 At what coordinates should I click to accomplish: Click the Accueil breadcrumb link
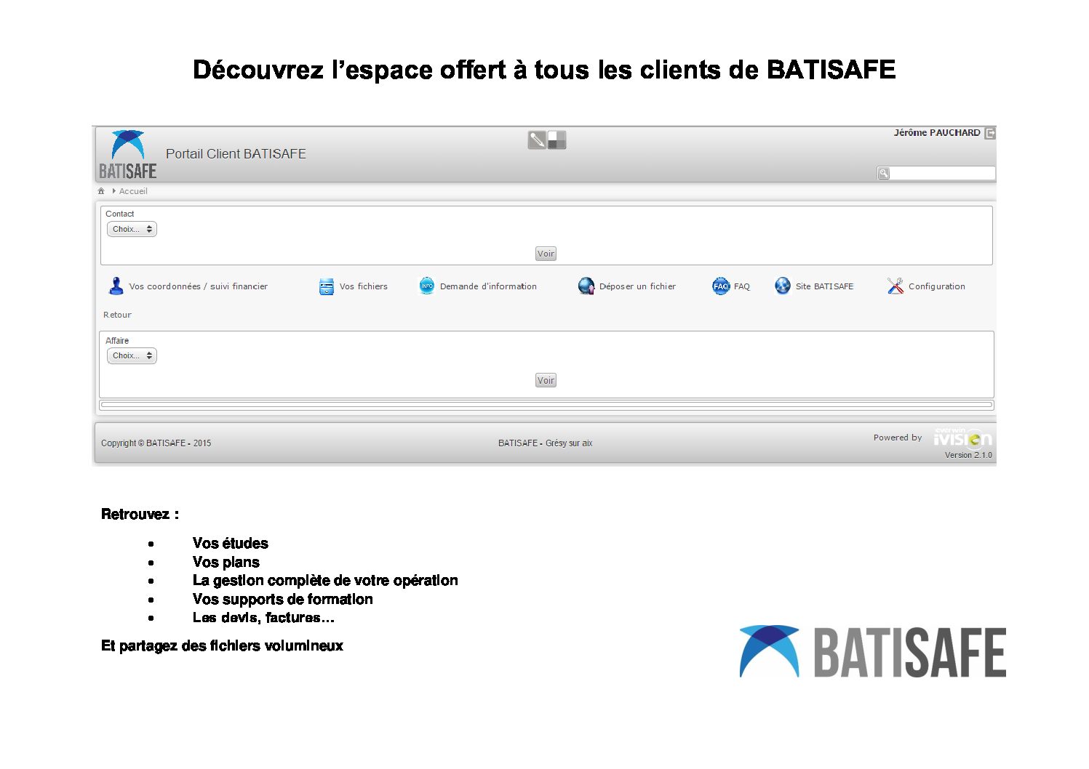pos(133,191)
